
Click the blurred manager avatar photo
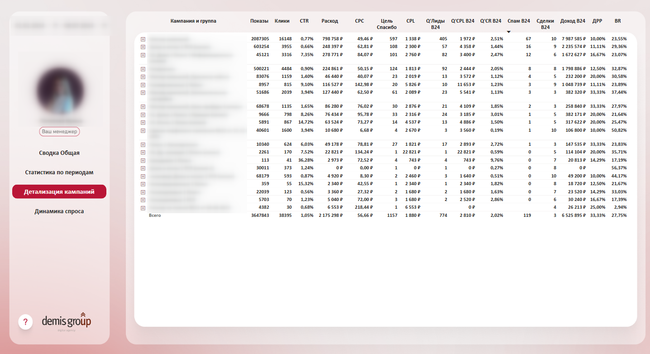pyautogui.click(x=60, y=91)
